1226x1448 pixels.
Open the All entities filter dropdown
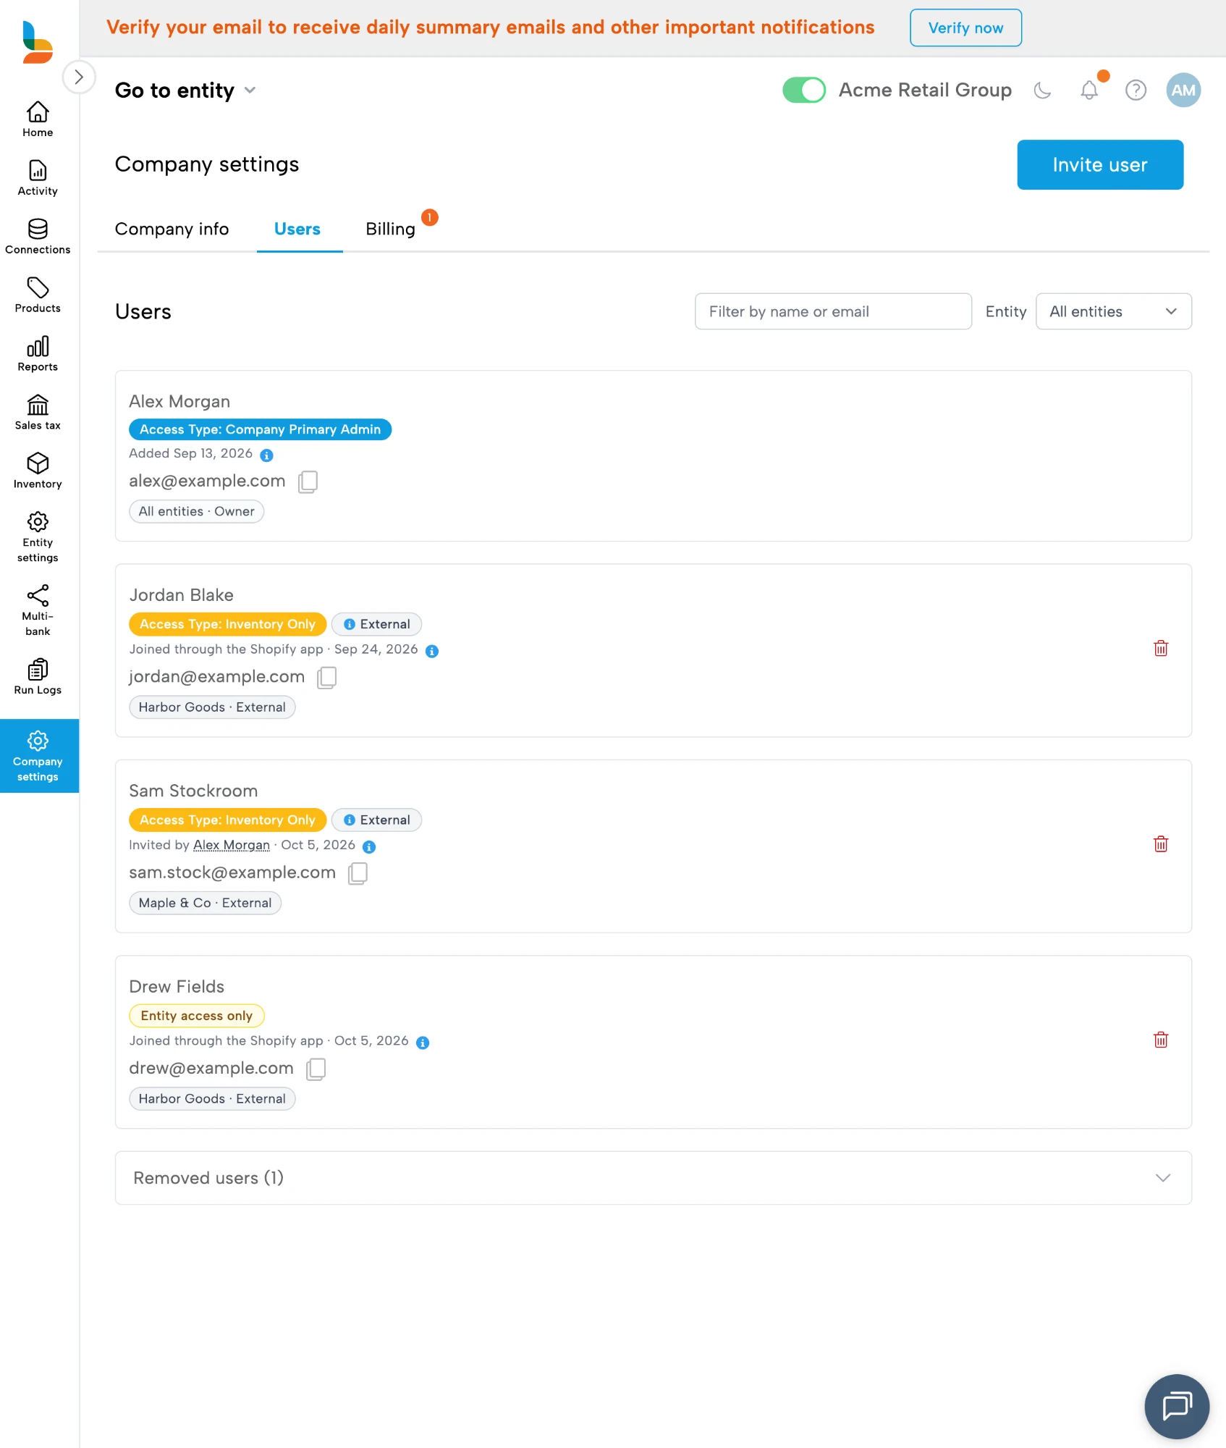[1113, 311]
